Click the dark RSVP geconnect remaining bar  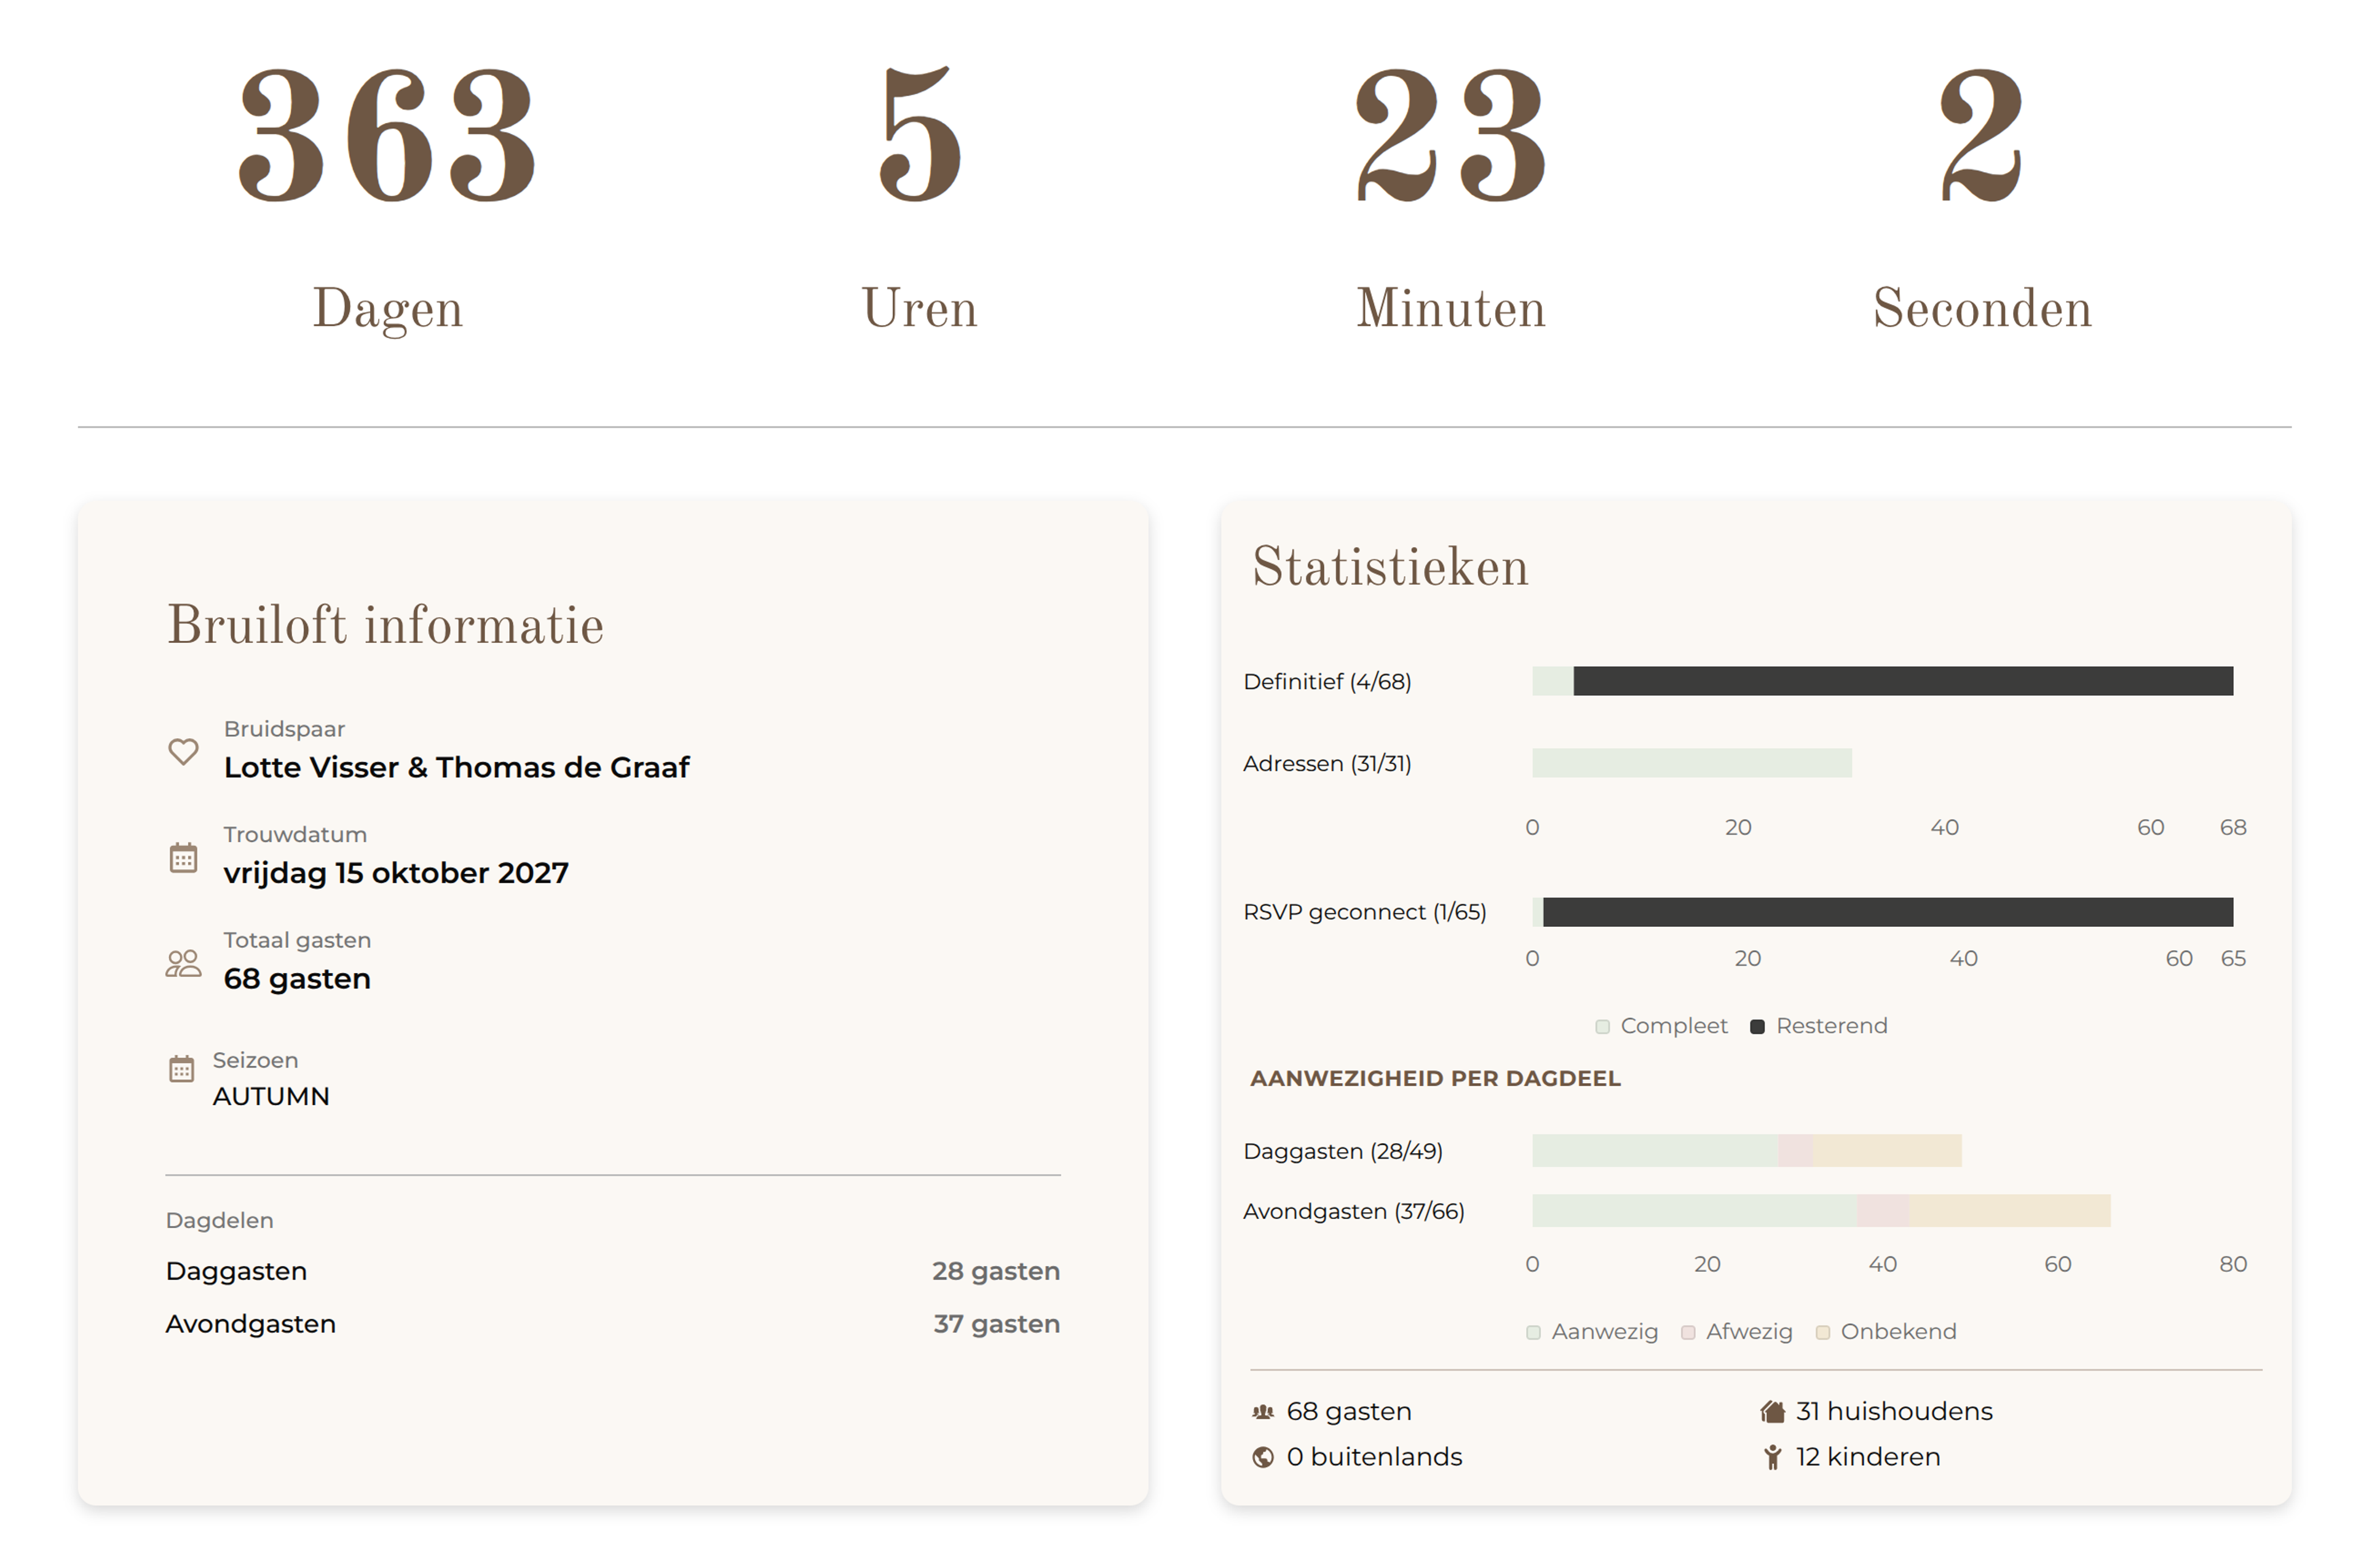point(1888,912)
